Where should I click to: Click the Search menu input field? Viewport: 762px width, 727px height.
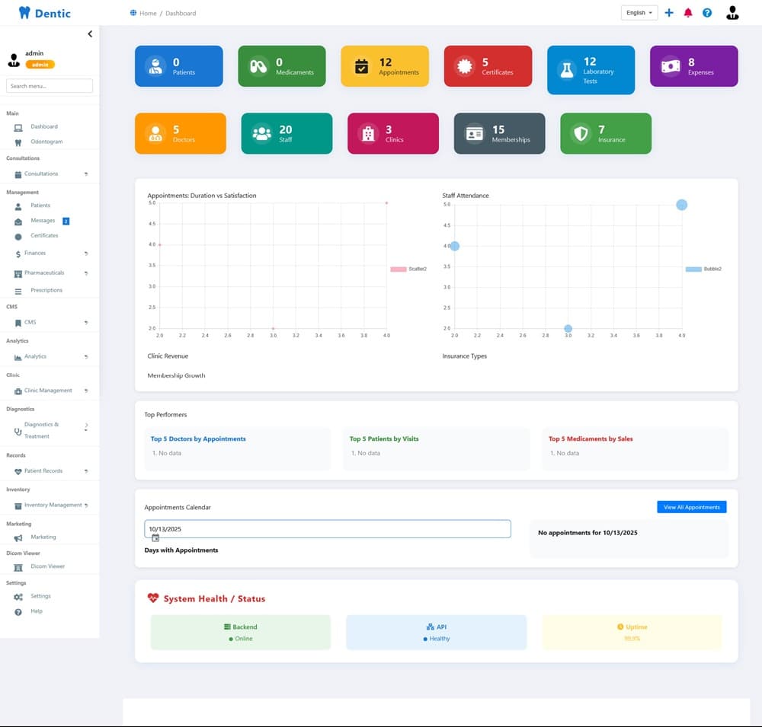click(50, 86)
